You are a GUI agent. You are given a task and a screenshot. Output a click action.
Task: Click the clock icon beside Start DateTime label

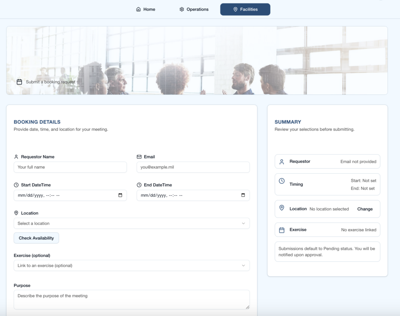(x=16, y=185)
